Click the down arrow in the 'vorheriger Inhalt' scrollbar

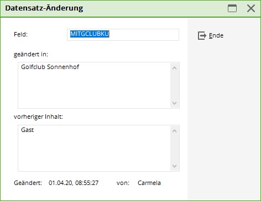pos(174,166)
